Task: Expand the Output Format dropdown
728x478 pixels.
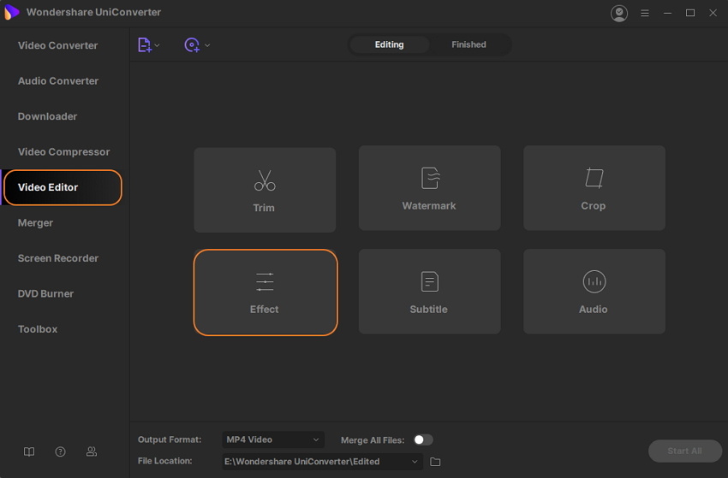Action: click(x=273, y=440)
